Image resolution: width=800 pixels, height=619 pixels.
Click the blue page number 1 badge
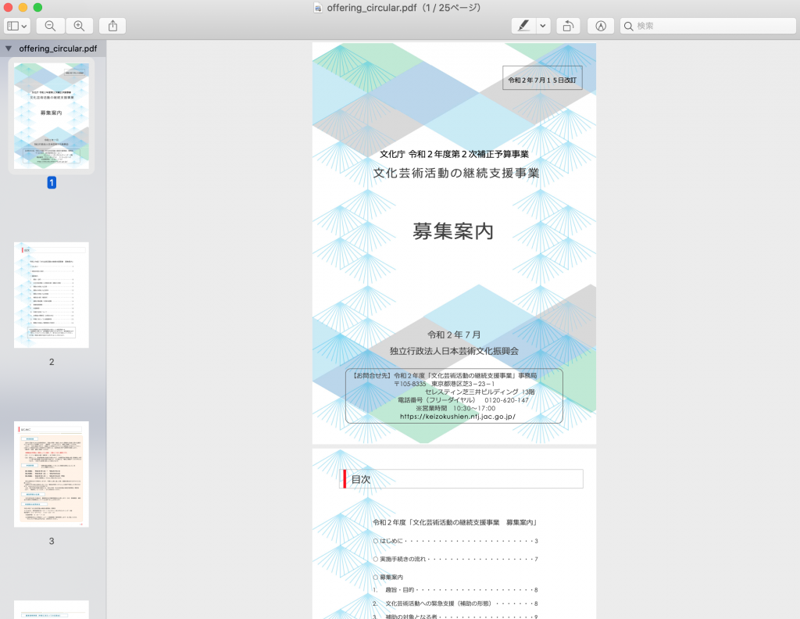coord(52,183)
